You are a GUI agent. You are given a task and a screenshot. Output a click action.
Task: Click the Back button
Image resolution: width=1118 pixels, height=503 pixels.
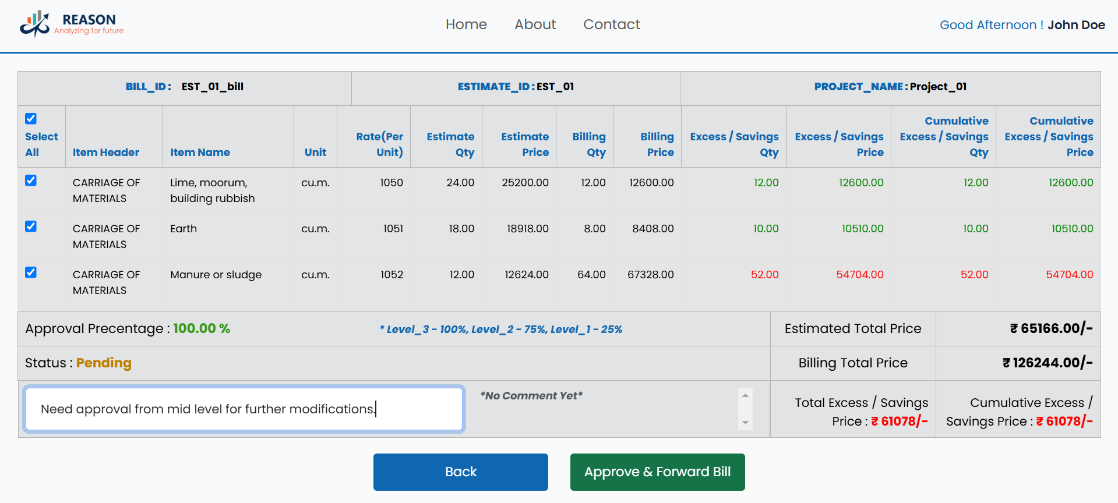pyautogui.click(x=460, y=472)
